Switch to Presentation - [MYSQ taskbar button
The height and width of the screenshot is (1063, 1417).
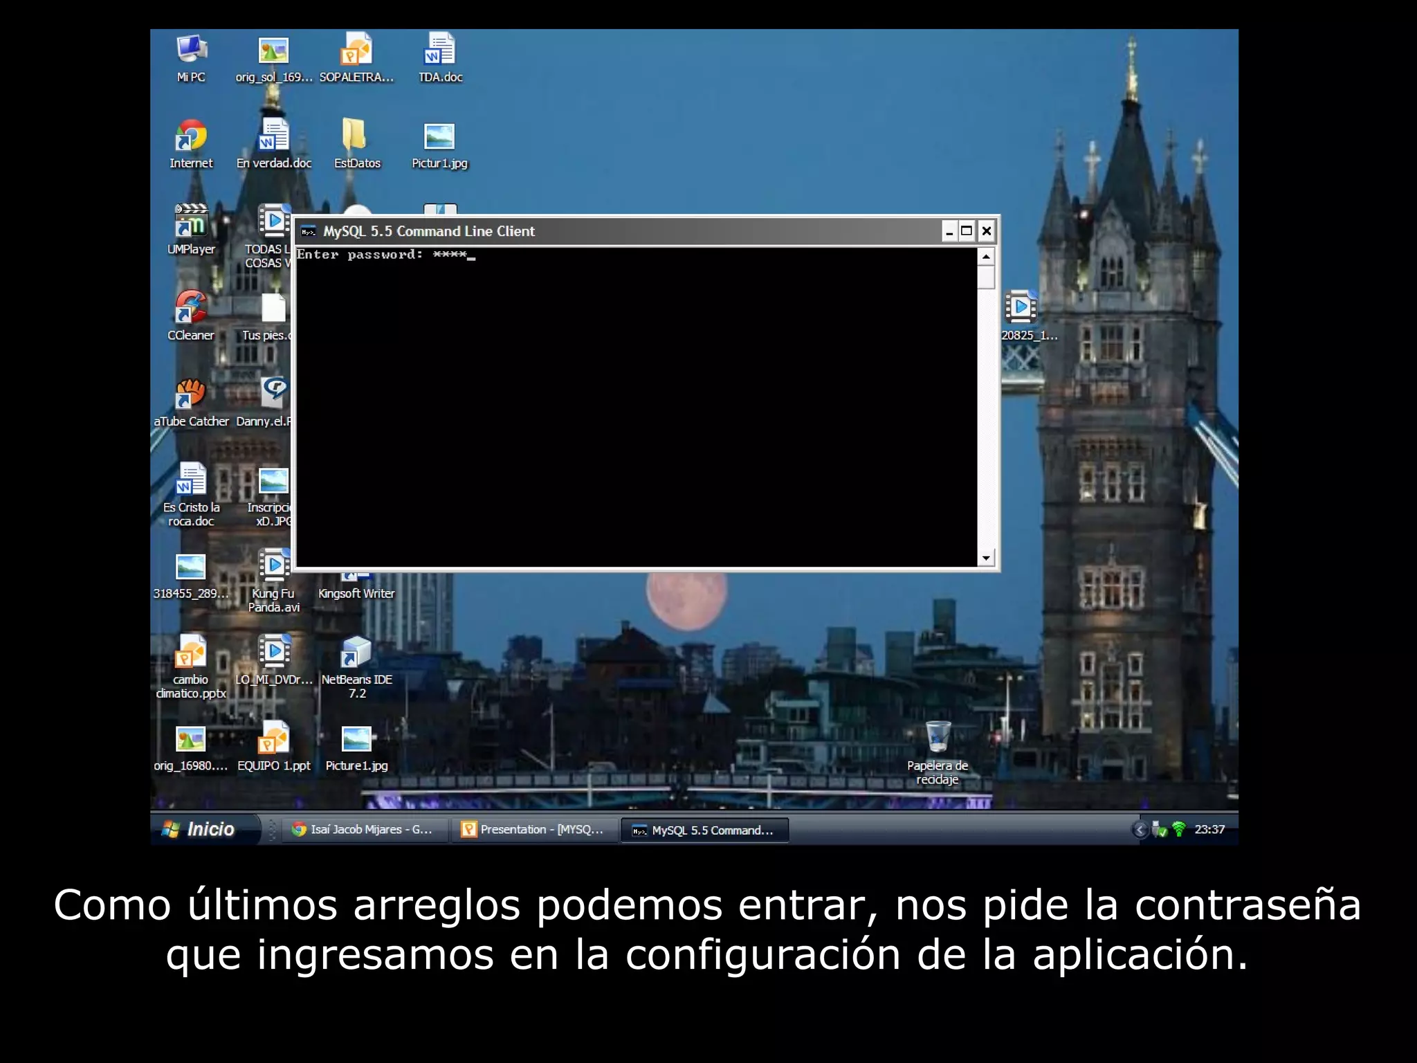tap(533, 829)
